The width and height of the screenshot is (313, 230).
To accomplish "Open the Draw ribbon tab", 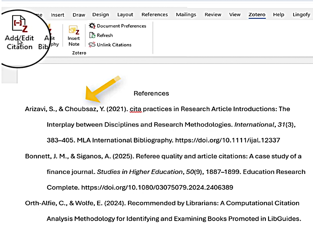I will coord(79,15).
